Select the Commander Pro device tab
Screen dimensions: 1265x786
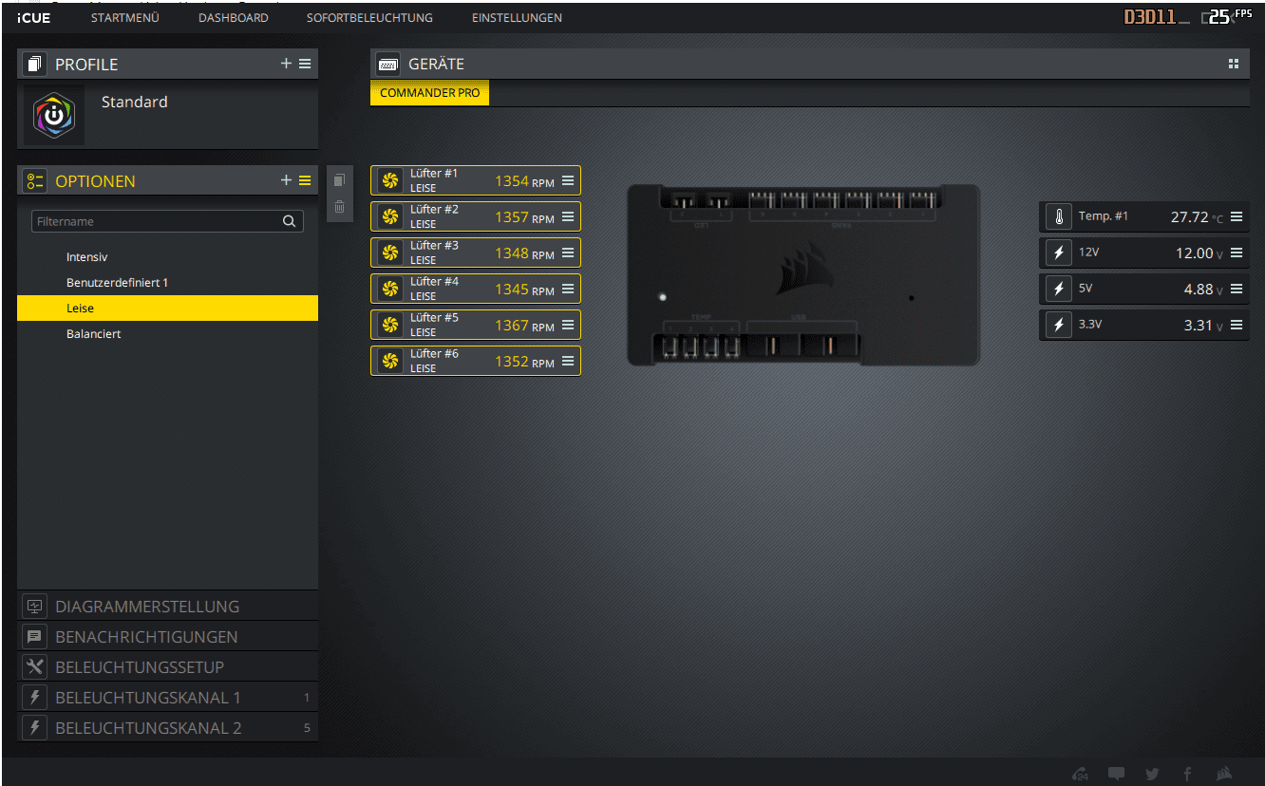(x=429, y=93)
